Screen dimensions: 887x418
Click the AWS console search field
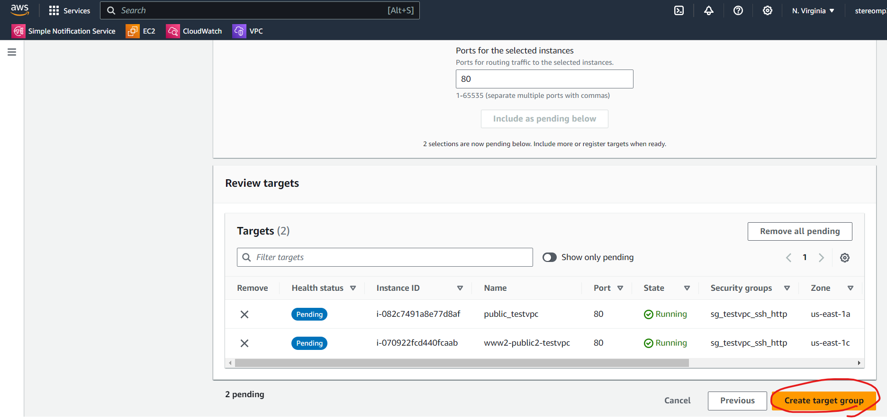click(260, 10)
